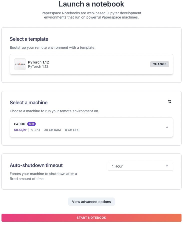This screenshot has height=226, width=183.
Task: Click the purple GPU badge next to P4000
Action: 31,124
